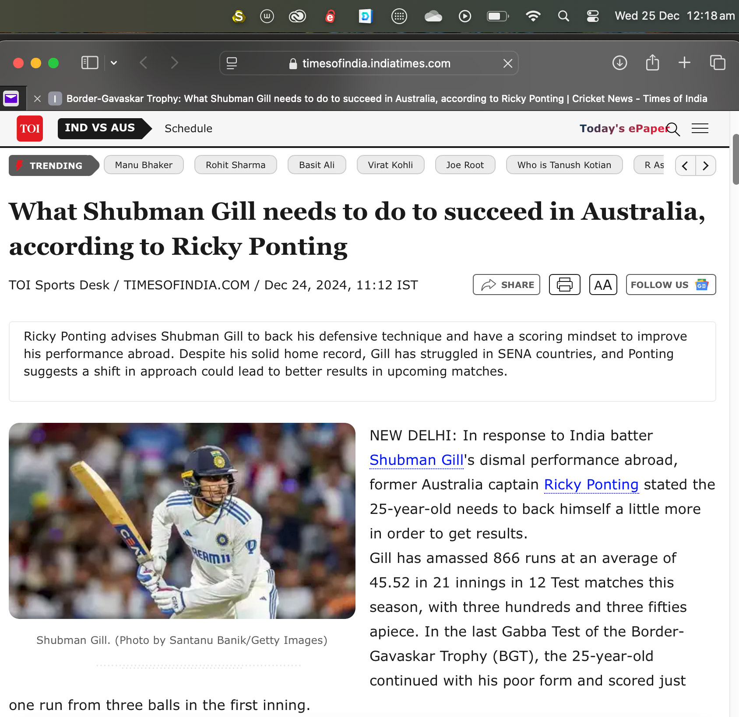Image resolution: width=739 pixels, height=717 pixels.
Task: Select the Virat Kohli trending chip
Action: (391, 165)
